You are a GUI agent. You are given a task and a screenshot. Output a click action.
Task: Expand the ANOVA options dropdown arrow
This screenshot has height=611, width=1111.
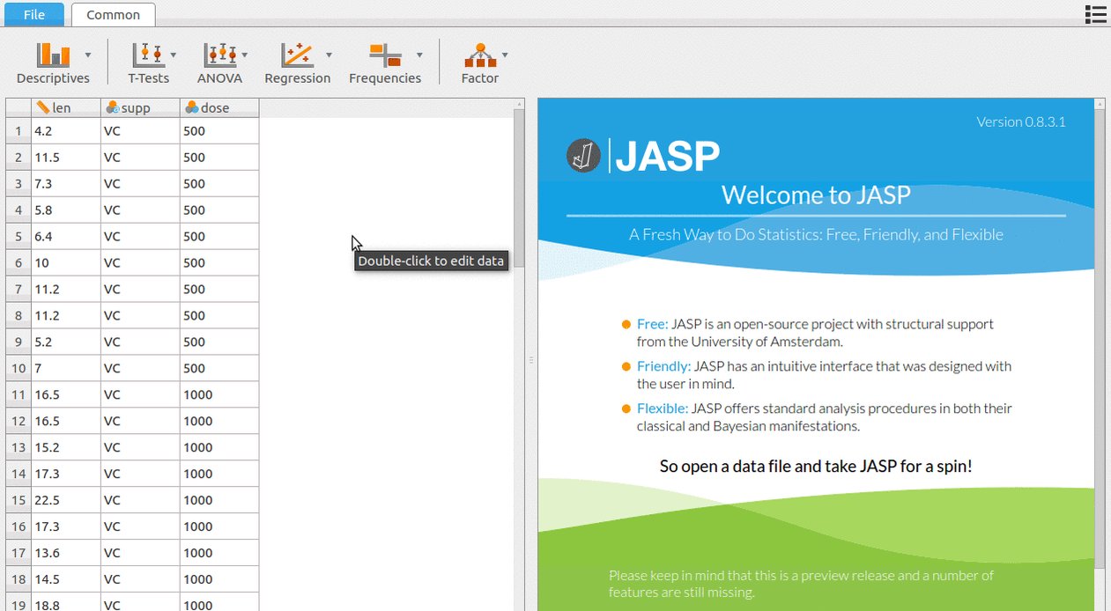point(244,53)
